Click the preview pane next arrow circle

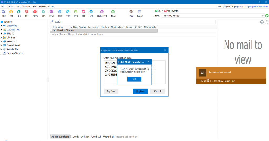pos(267,22)
